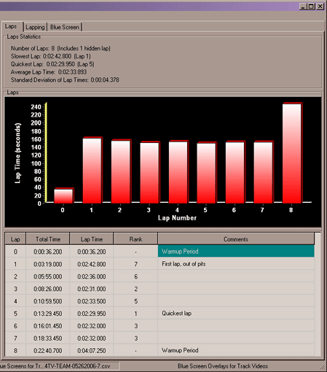Open the Blue Screen tab

65,27
